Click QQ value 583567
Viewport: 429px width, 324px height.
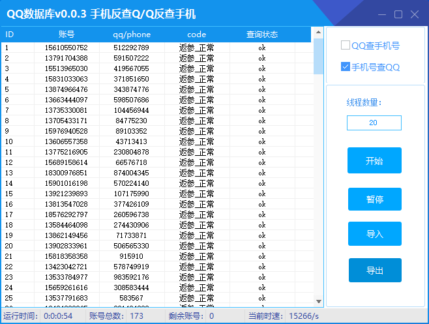(x=131, y=298)
